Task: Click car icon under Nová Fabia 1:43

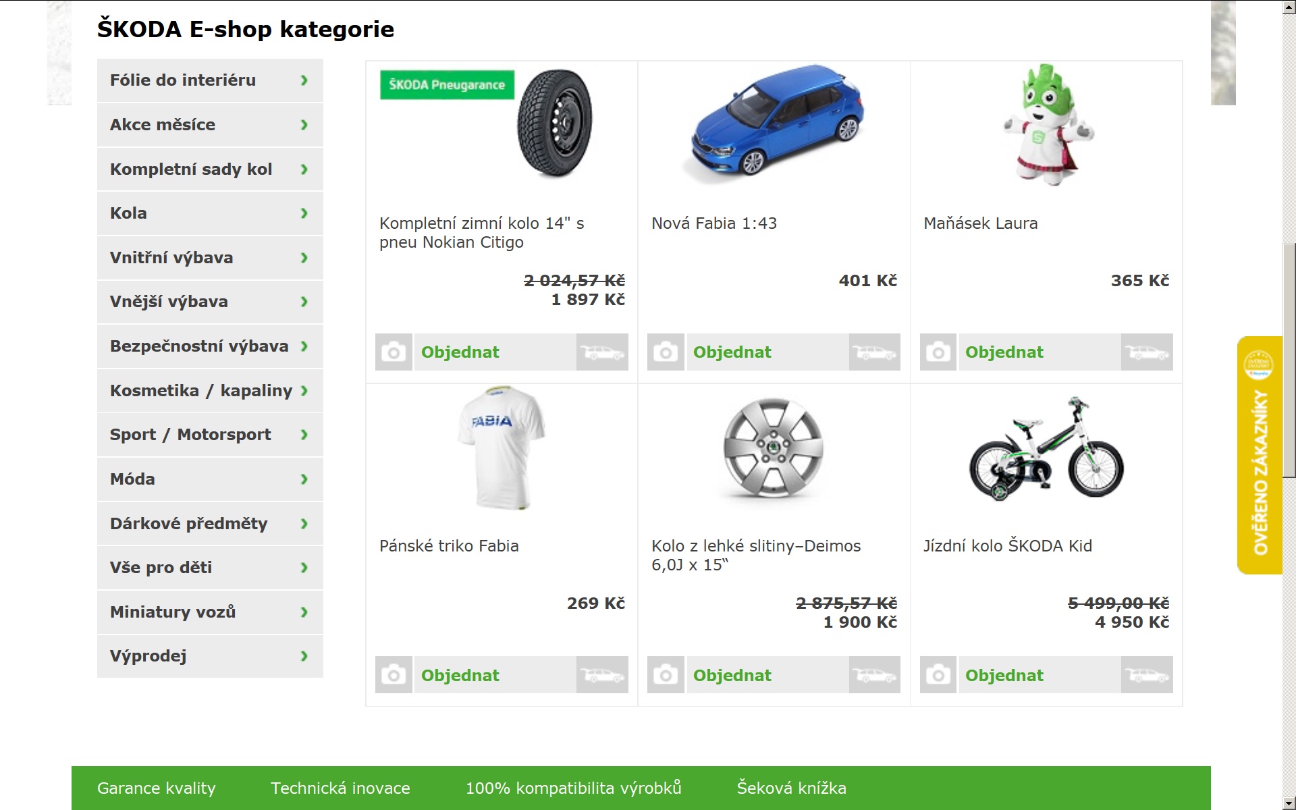Action: click(874, 352)
